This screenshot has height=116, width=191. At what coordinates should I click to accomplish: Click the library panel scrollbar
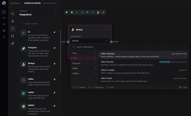coord(61,51)
